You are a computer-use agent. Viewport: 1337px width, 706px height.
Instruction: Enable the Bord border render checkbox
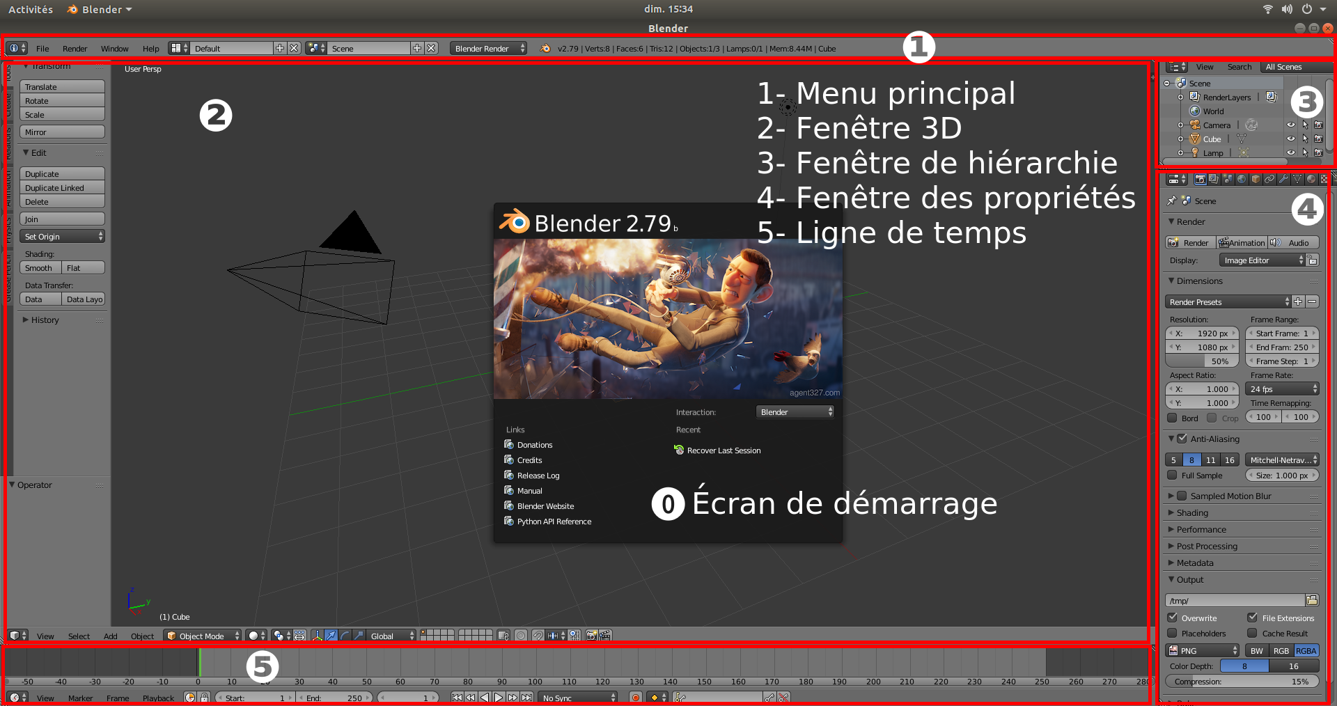(x=1172, y=418)
